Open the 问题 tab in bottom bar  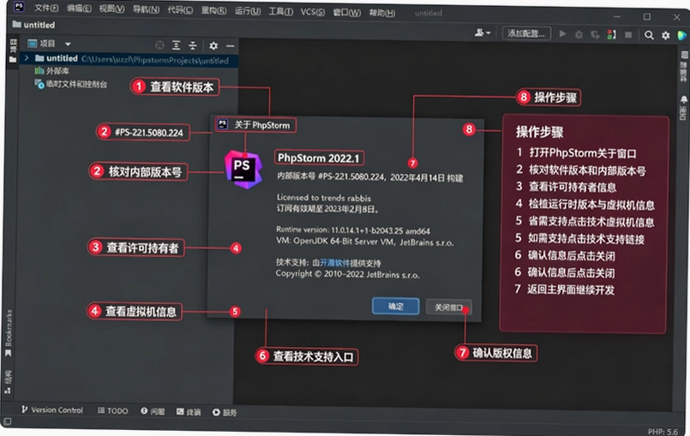point(153,411)
